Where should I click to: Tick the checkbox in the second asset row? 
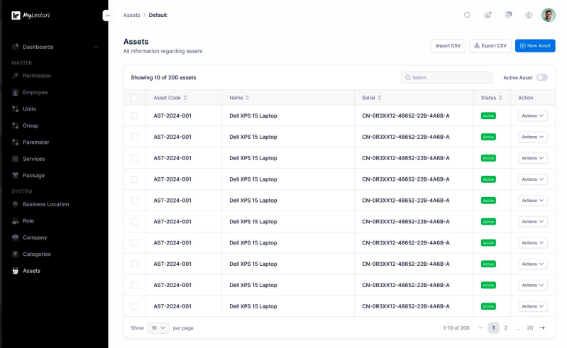[135, 137]
